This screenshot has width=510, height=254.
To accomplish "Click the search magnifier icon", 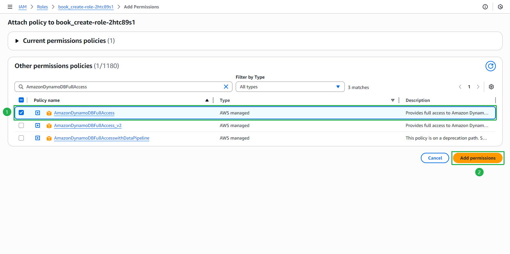I will tap(21, 87).
